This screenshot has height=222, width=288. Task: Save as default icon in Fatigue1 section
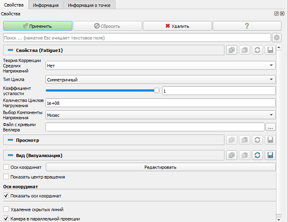[x=270, y=50]
